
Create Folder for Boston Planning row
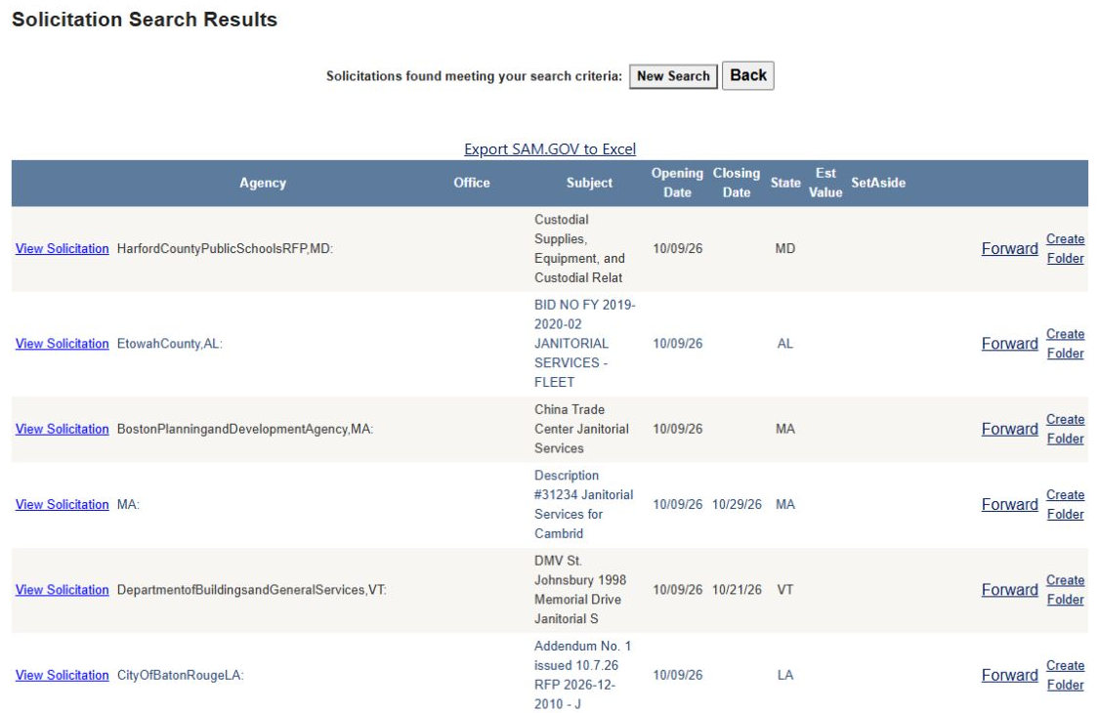click(1066, 429)
